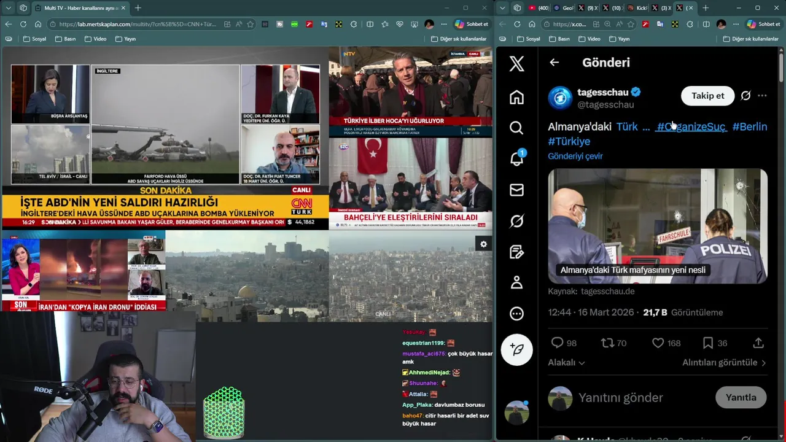Open the profile icon in X sidebar
This screenshot has height=442, width=786.
pyautogui.click(x=516, y=282)
